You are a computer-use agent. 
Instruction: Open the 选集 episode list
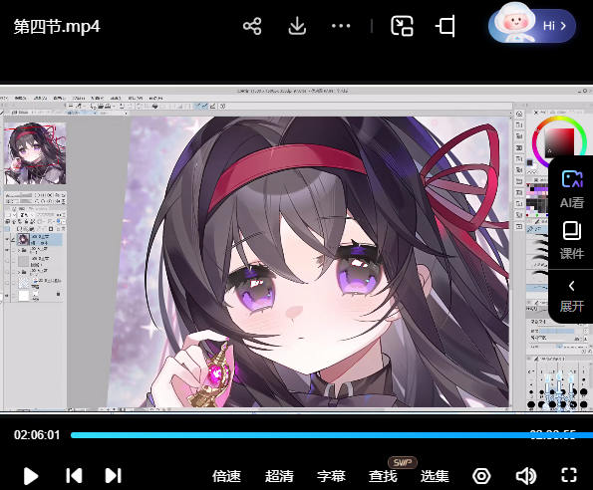(x=435, y=476)
